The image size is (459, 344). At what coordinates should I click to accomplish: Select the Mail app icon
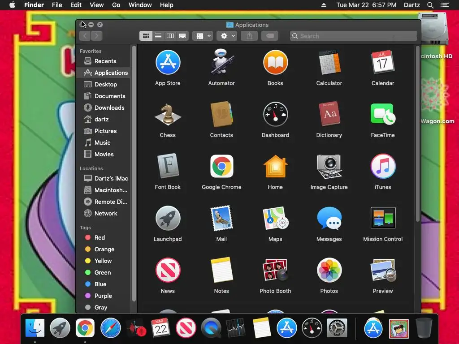(x=221, y=218)
